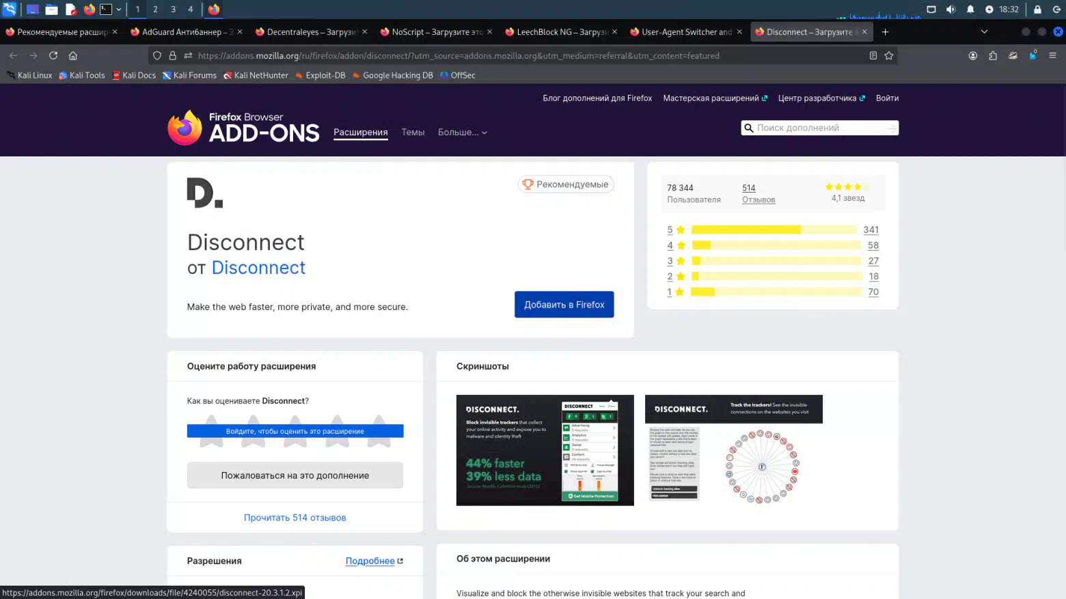Open the volume control in system tray
1066x599 pixels.
coord(951,10)
